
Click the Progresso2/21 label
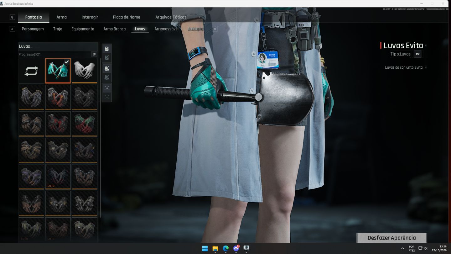pyautogui.click(x=30, y=54)
